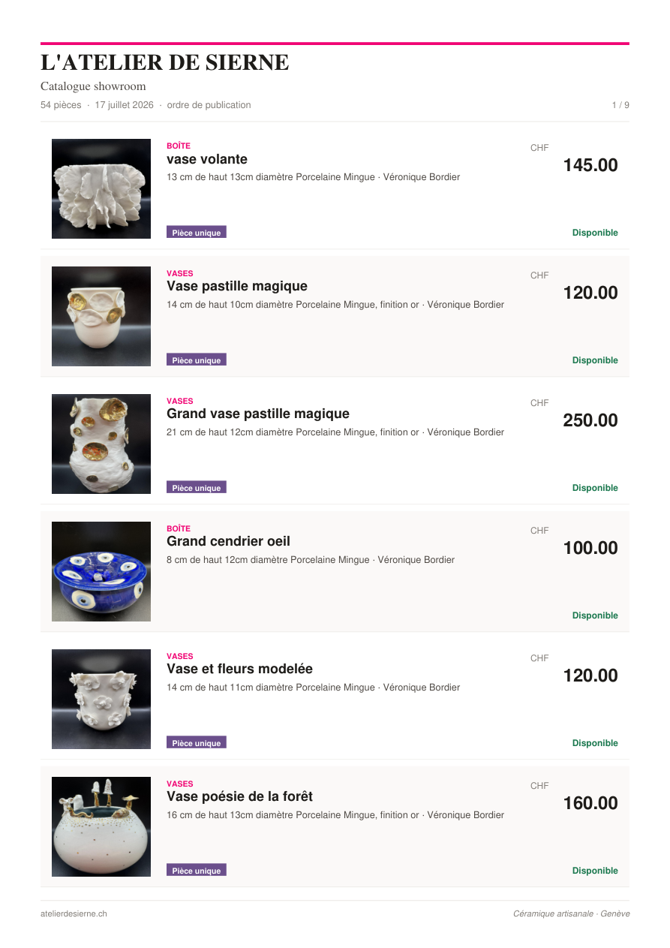This screenshot has height=948, width=670.
Task: View the blue Grand cendrier oeil photo
Action: tap(101, 571)
